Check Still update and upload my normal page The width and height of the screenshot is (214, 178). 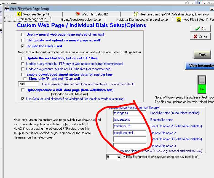(x=23, y=40)
